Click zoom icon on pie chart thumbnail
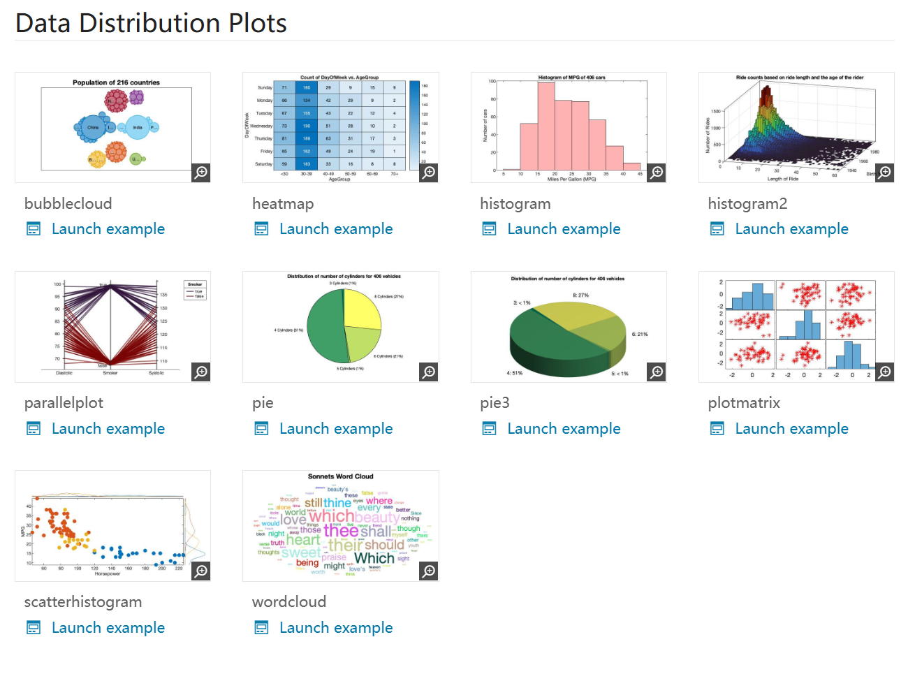 tap(429, 372)
